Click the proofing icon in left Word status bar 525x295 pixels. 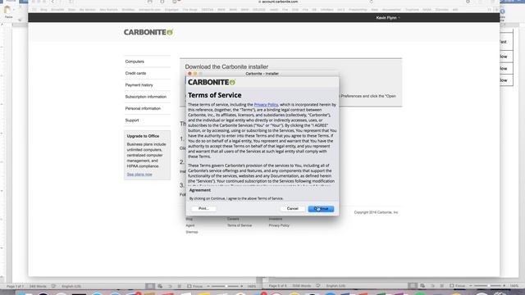tap(53, 286)
